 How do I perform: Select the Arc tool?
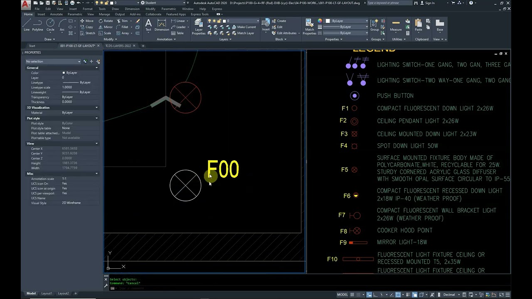(x=62, y=25)
